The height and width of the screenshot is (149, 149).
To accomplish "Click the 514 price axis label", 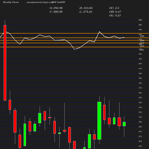I will pyautogui.click(x=140, y=20).
